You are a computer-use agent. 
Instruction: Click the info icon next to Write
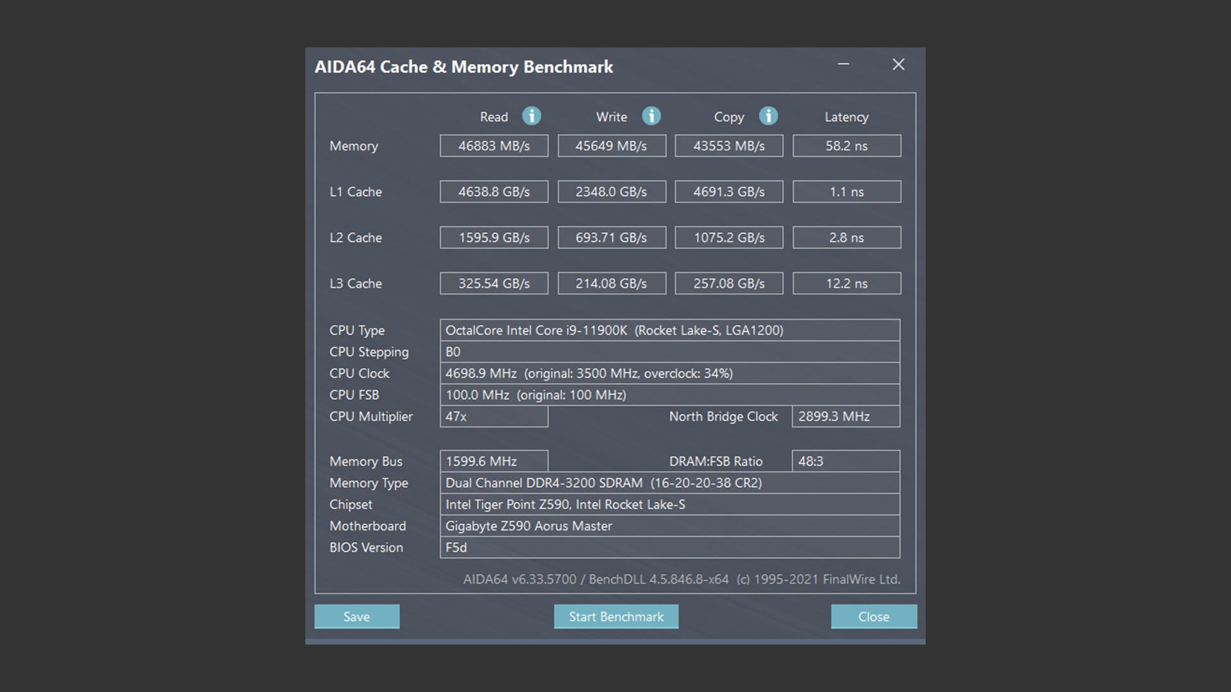point(651,116)
